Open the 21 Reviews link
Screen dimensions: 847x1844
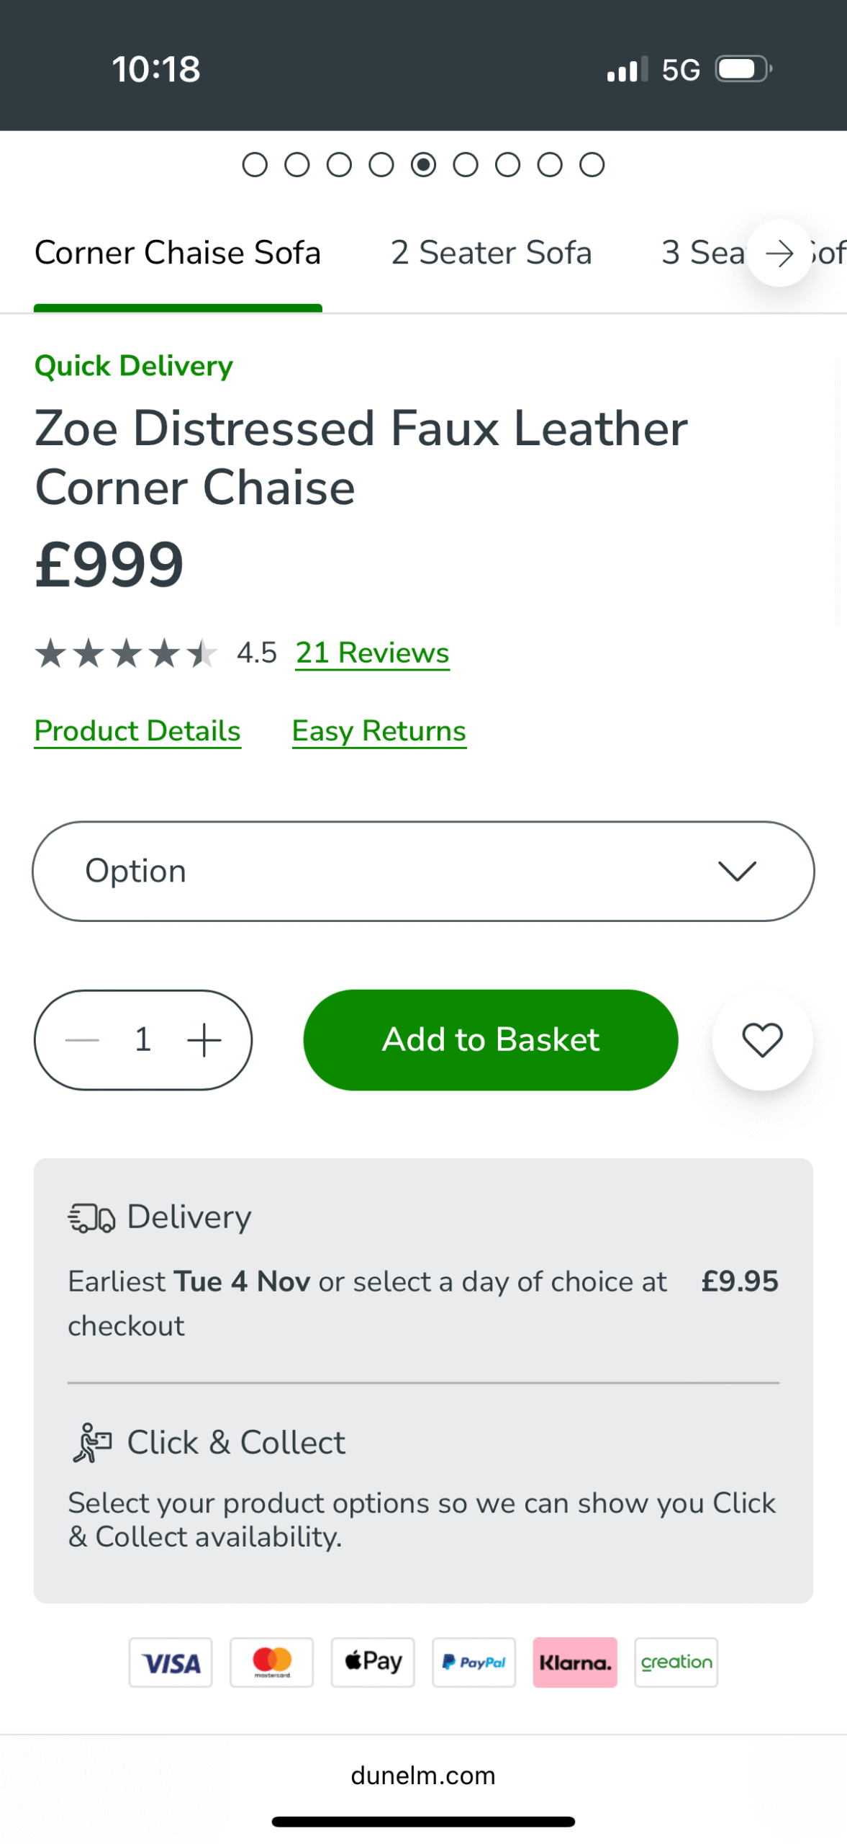tap(372, 653)
